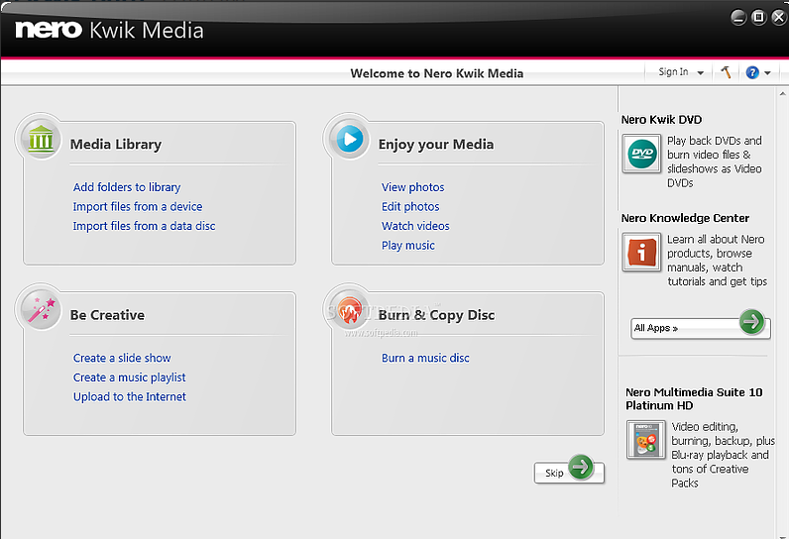Viewport: 789px width, 539px height.
Task: Click the sidebar scrollbar up arrow
Action: [x=782, y=93]
